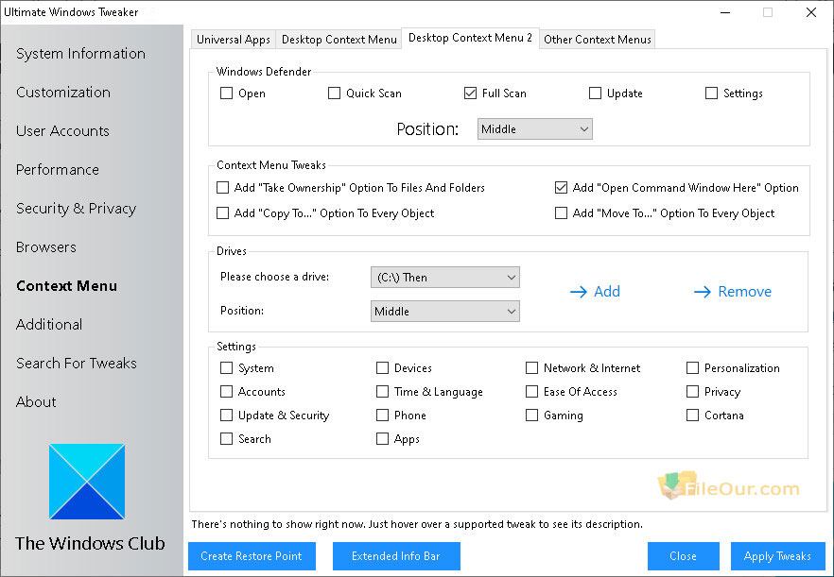Apply the selected tweaks

[777, 556]
